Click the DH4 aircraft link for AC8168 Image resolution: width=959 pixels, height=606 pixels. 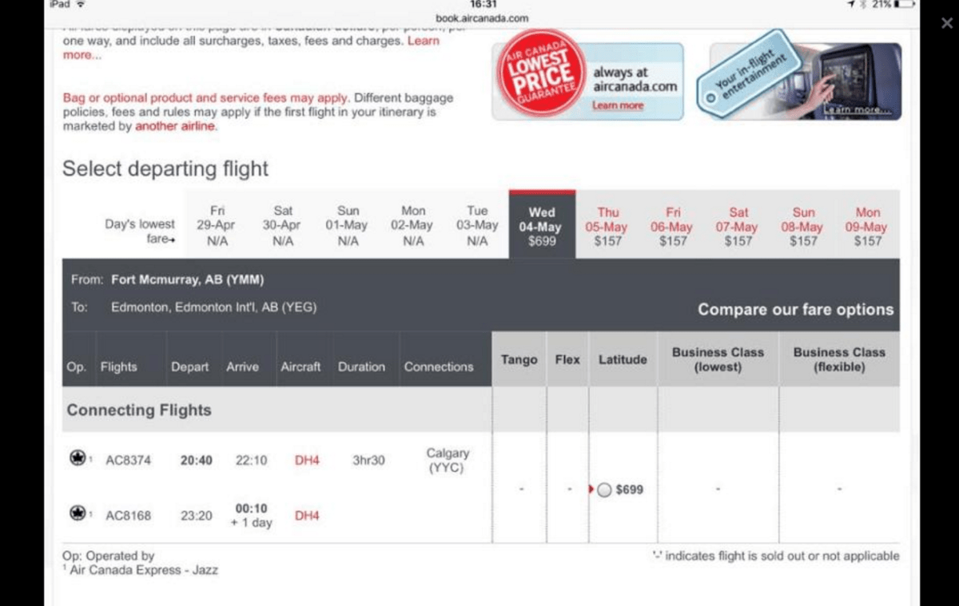(307, 516)
